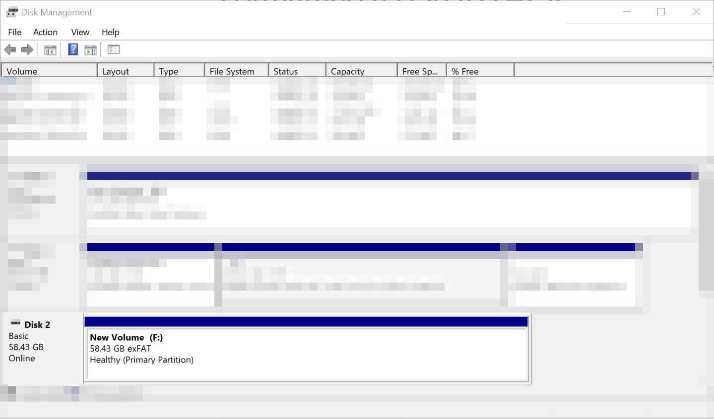
Task: Sort by the Volume column header
Action: tap(50, 71)
